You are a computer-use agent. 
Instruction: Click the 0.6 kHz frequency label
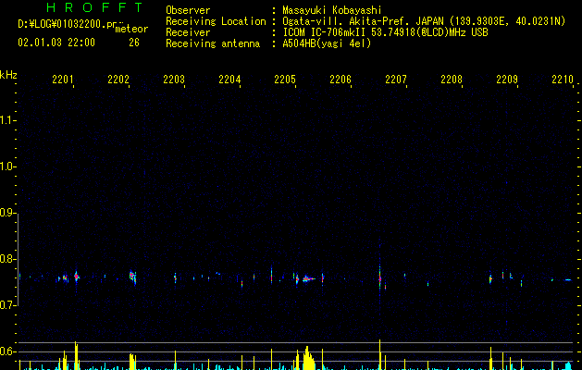tap(7, 351)
